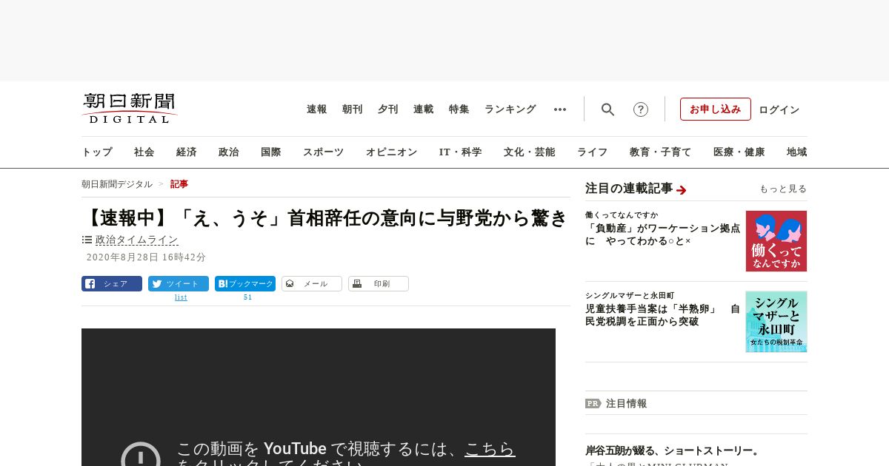This screenshot has height=466, width=889.
Task: Expand the three-dots more menu
Action: point(560,109)
